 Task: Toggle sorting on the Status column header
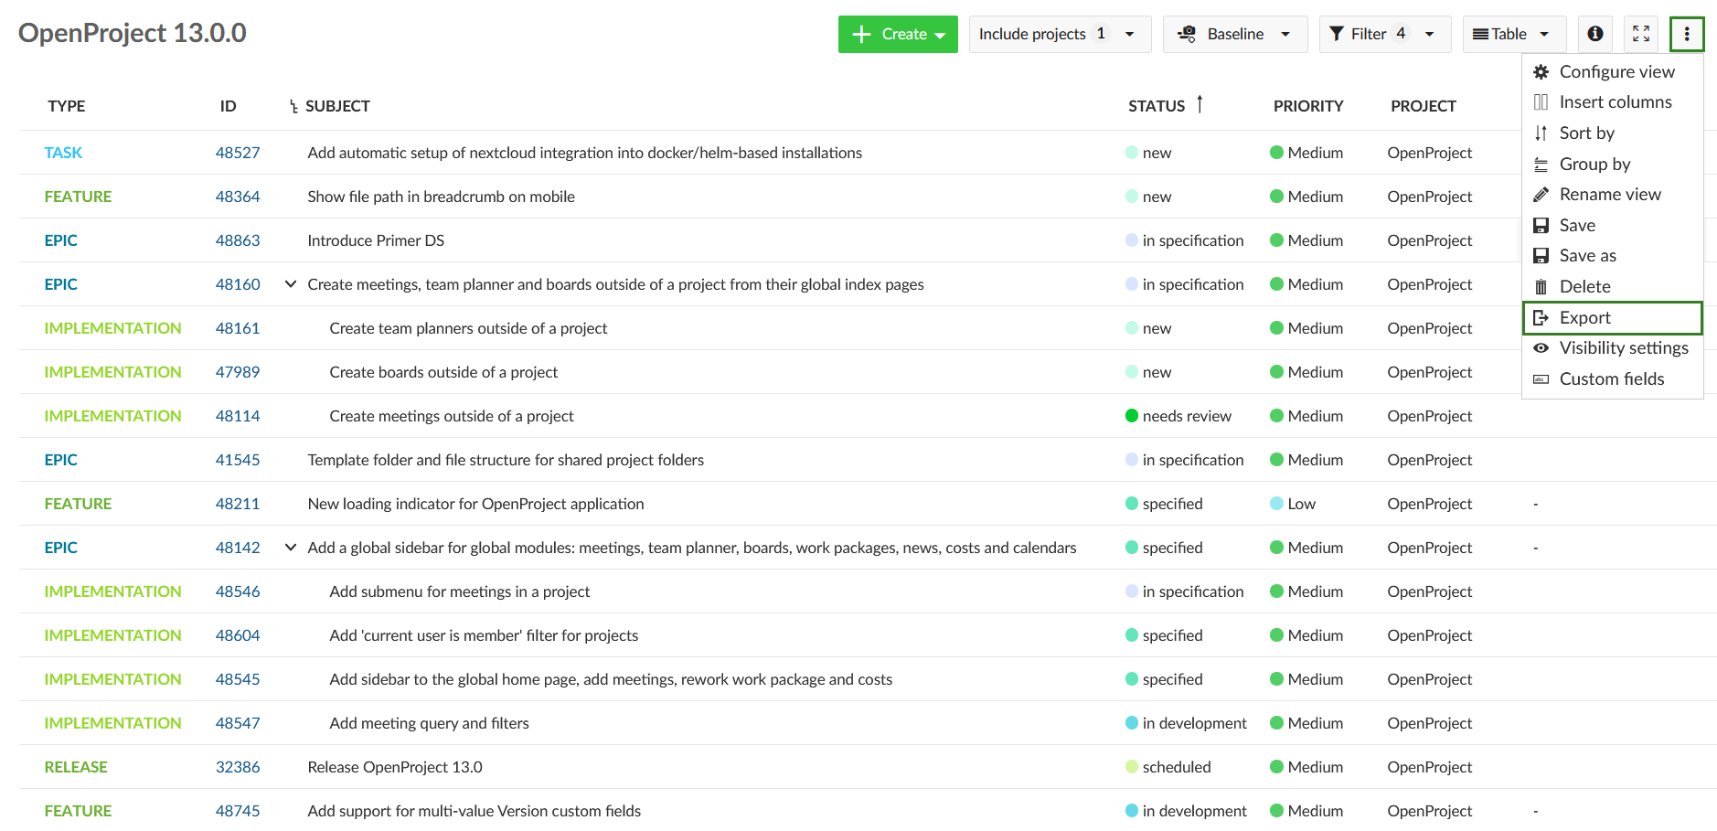[x=1157, y=106]
